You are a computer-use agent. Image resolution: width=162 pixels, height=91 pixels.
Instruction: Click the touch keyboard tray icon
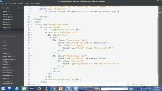(x=131, y=89)
